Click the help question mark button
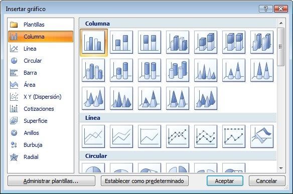The image size is (293, 194). click(266, 9)
